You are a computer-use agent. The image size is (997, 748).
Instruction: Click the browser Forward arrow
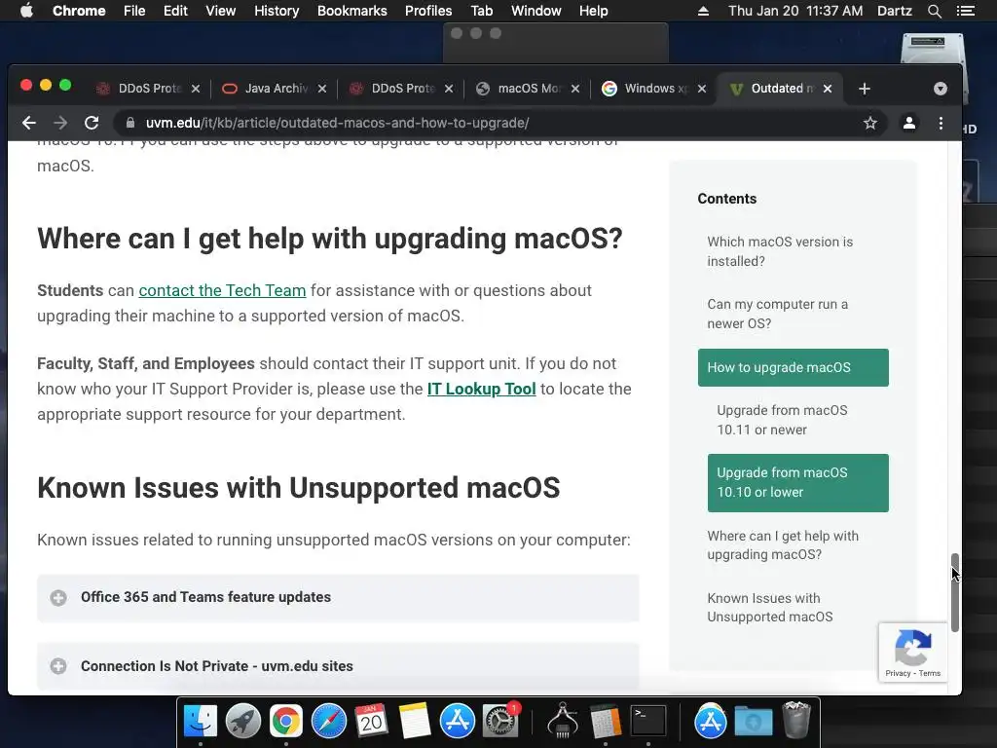60,123
